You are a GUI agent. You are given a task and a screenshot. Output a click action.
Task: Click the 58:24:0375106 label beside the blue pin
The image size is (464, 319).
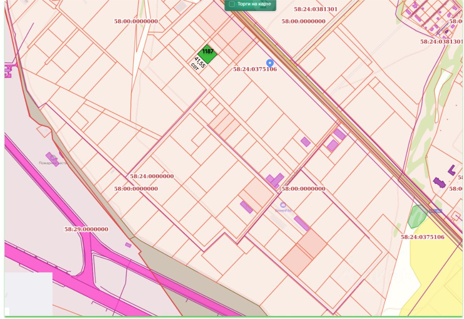point(255,69)
